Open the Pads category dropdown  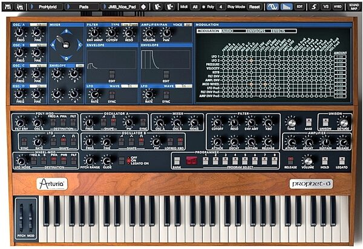[x=82, y=7]
